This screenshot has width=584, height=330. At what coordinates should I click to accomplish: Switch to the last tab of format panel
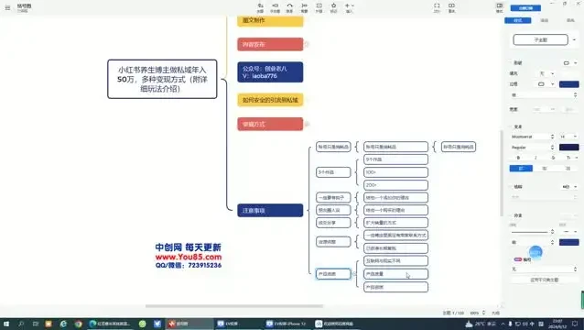point(570,20)
